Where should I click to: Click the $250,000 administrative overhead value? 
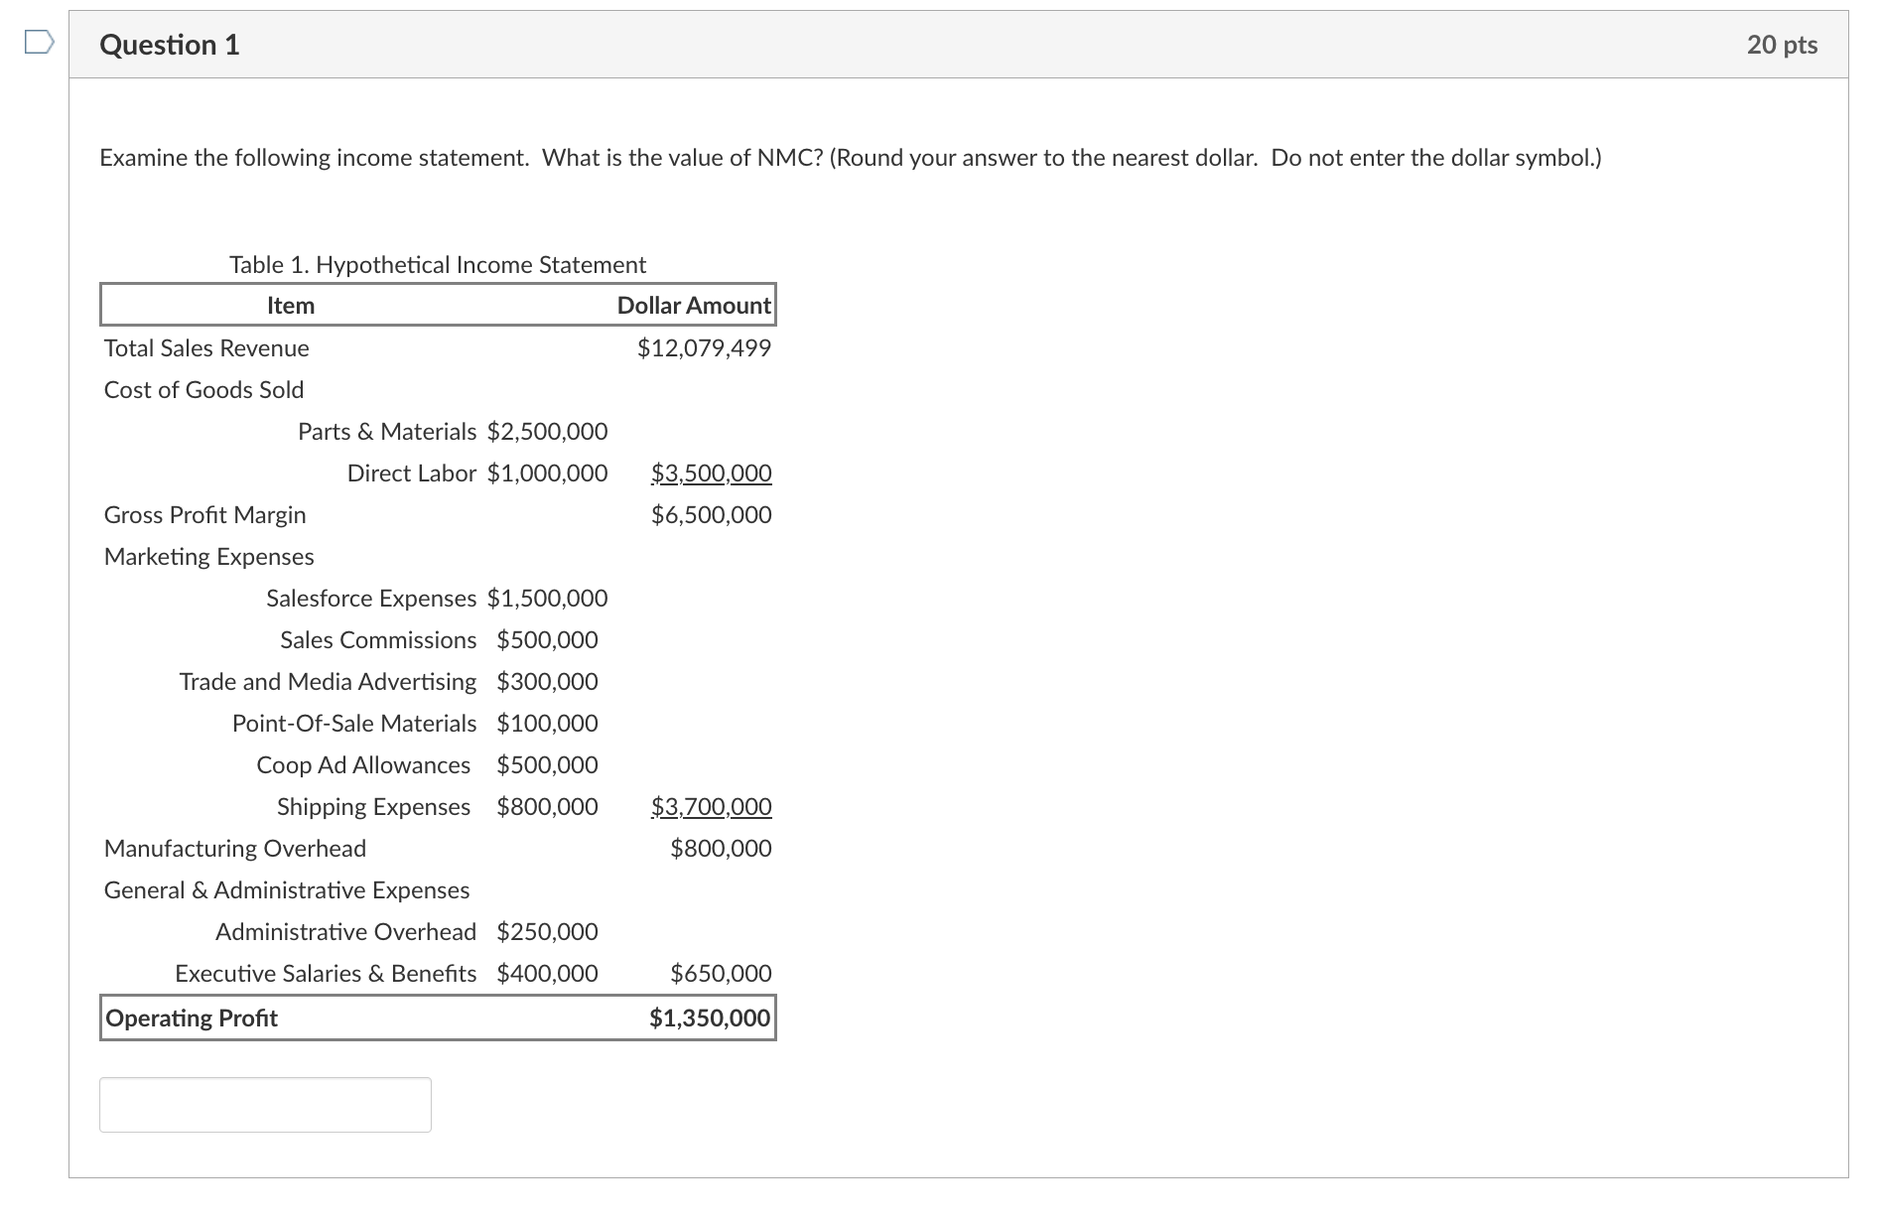pos(547,932)
